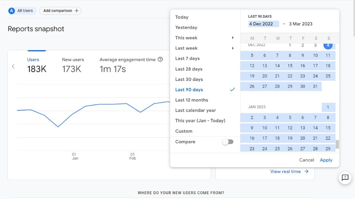
Task: Pick 12 January 2023 in the calendar
Action: pos(290,128)
